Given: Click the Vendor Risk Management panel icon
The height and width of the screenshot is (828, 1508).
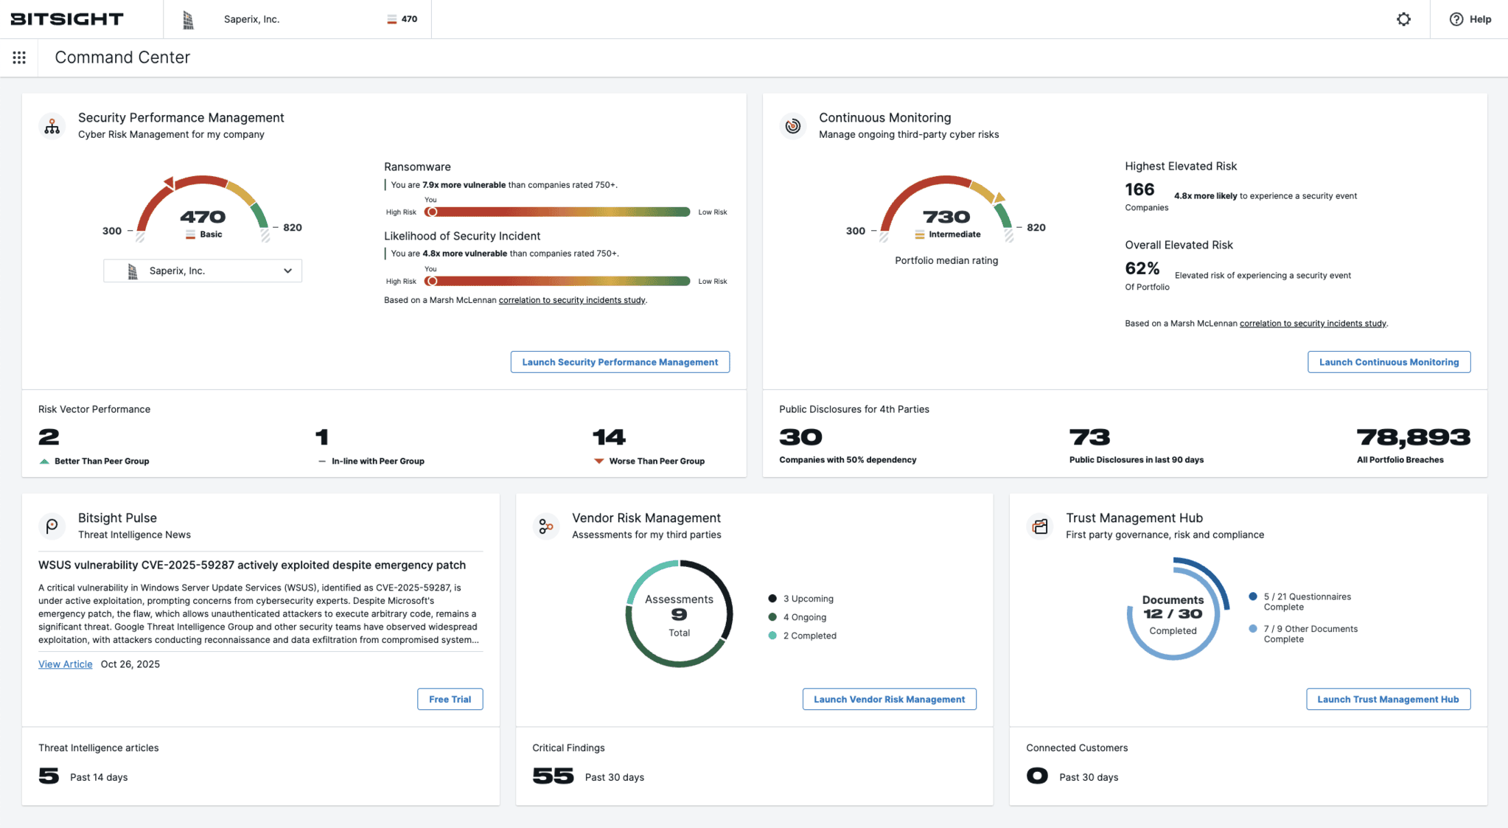Looking at the screenshot, I should (545, 526).
